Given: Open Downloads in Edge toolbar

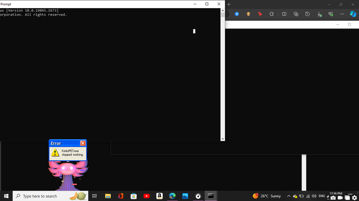Looking at the screenshot, I should coord(319,14).
